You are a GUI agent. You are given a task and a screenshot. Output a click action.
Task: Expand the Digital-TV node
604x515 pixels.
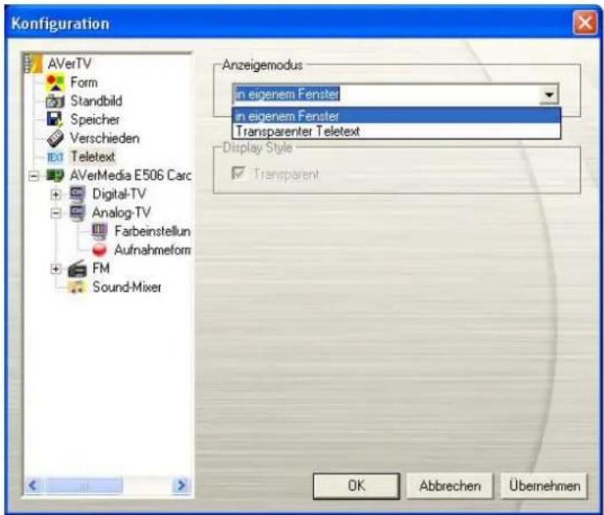(56, 194)
